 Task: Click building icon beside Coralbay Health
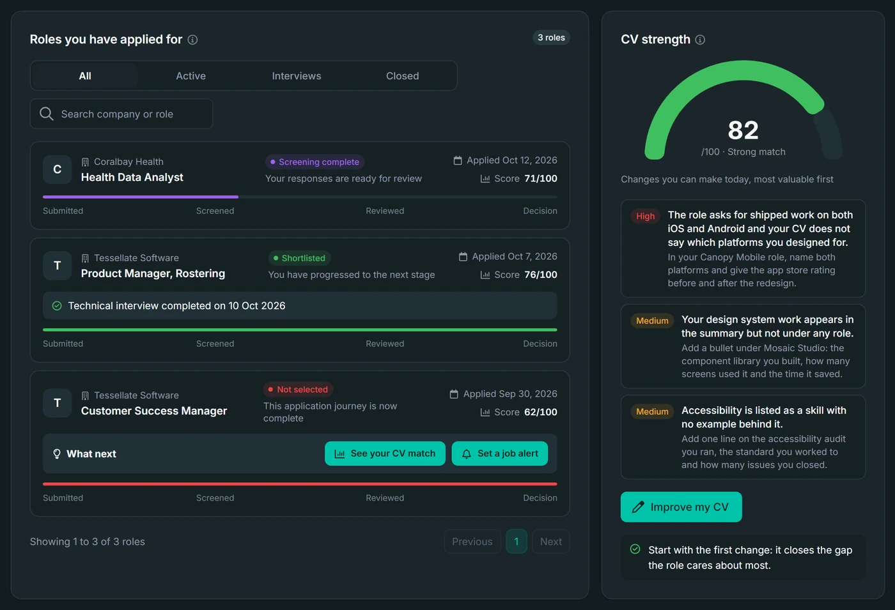tap(85, 162)
